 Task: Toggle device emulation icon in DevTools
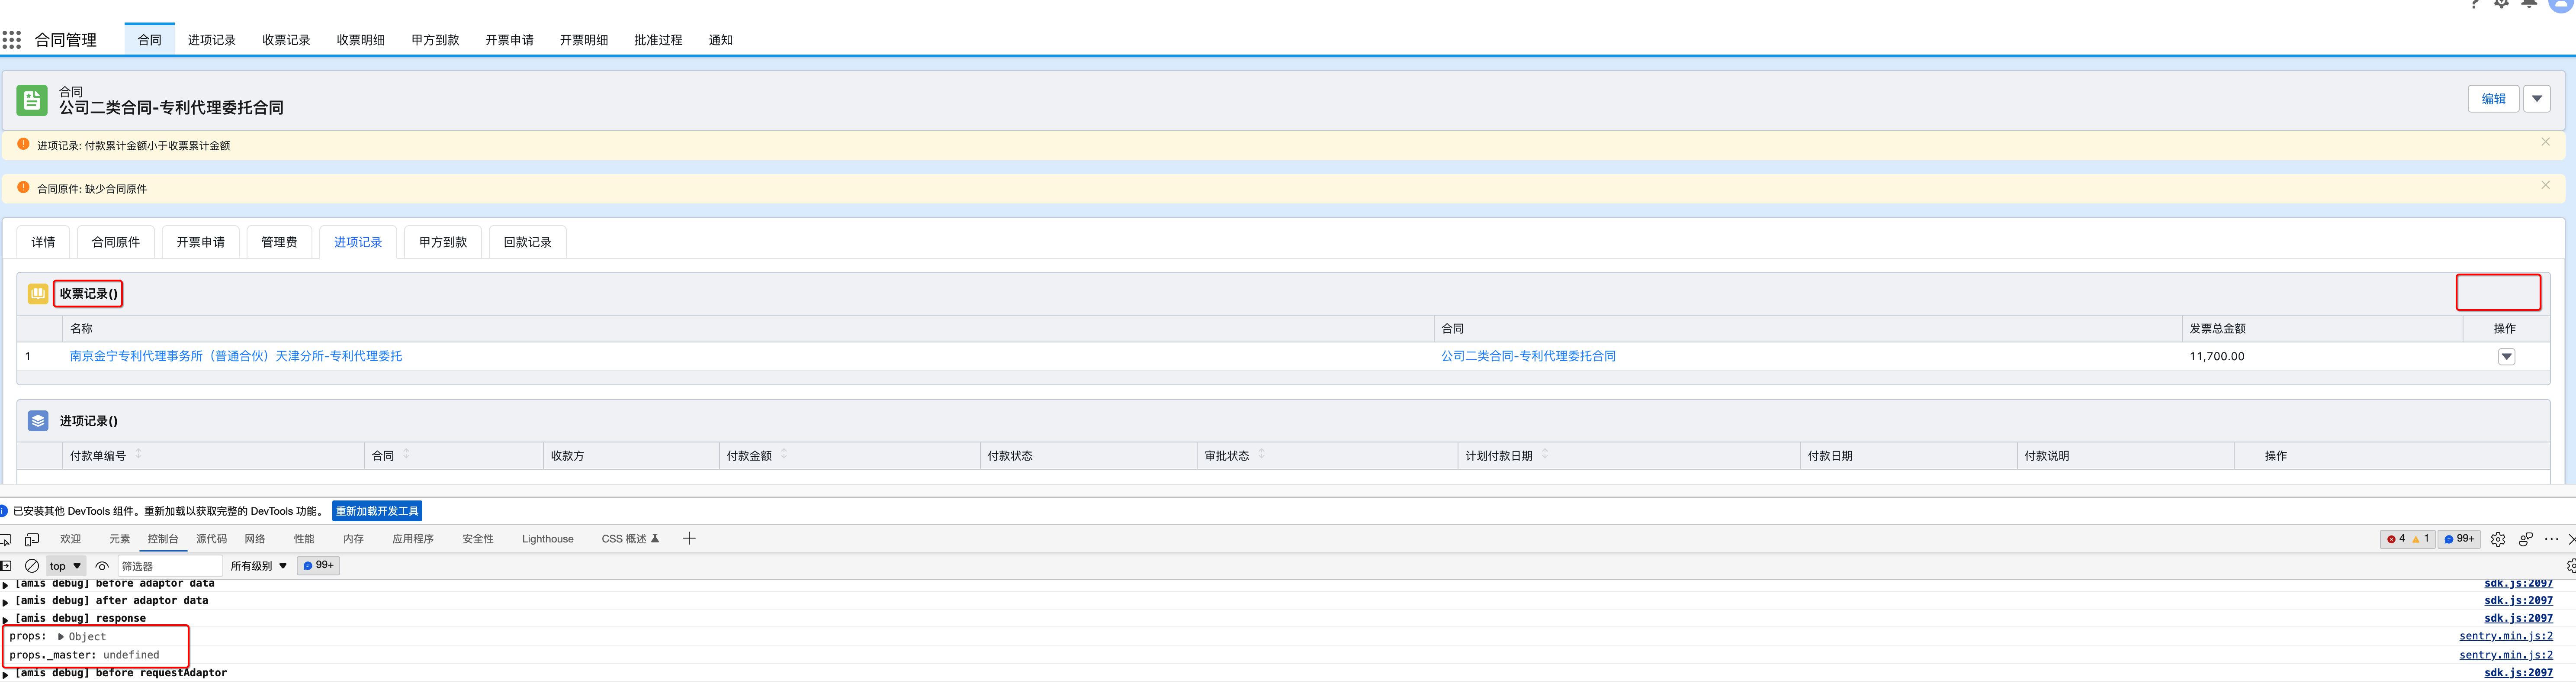pos(32,539)
